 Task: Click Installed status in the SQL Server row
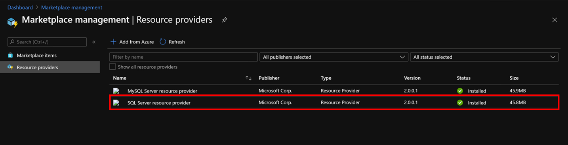pos(477,103)
